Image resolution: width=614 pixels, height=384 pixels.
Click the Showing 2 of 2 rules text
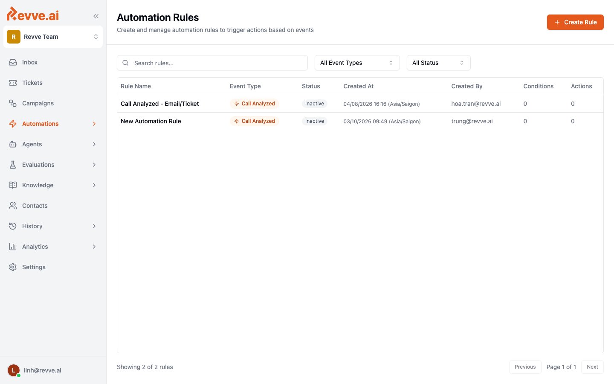click(x=145, y=367)
